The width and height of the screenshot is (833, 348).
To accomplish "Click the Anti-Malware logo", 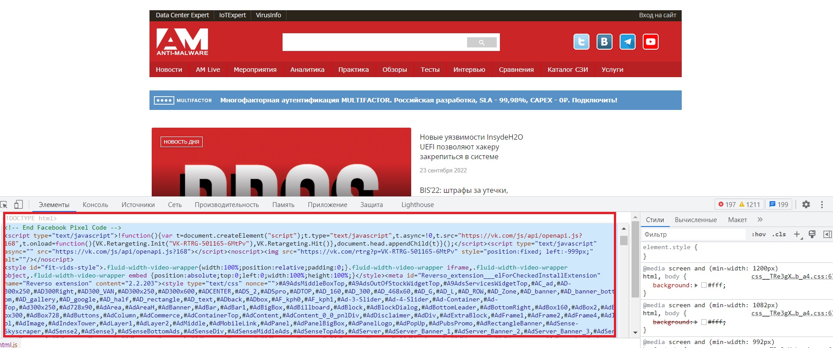I will (182, 42).
